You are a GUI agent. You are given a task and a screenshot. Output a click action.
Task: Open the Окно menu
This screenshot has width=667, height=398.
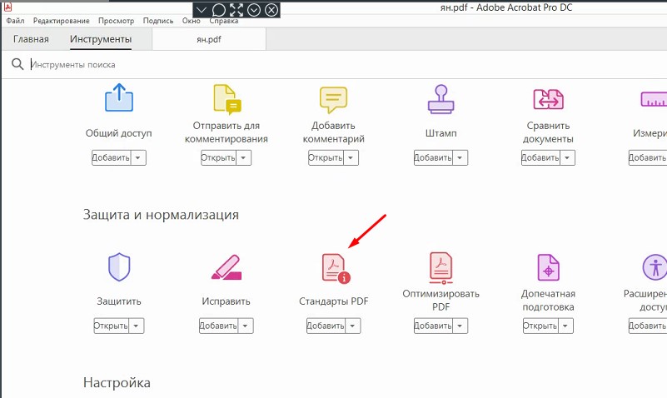[x=192, y=21]
